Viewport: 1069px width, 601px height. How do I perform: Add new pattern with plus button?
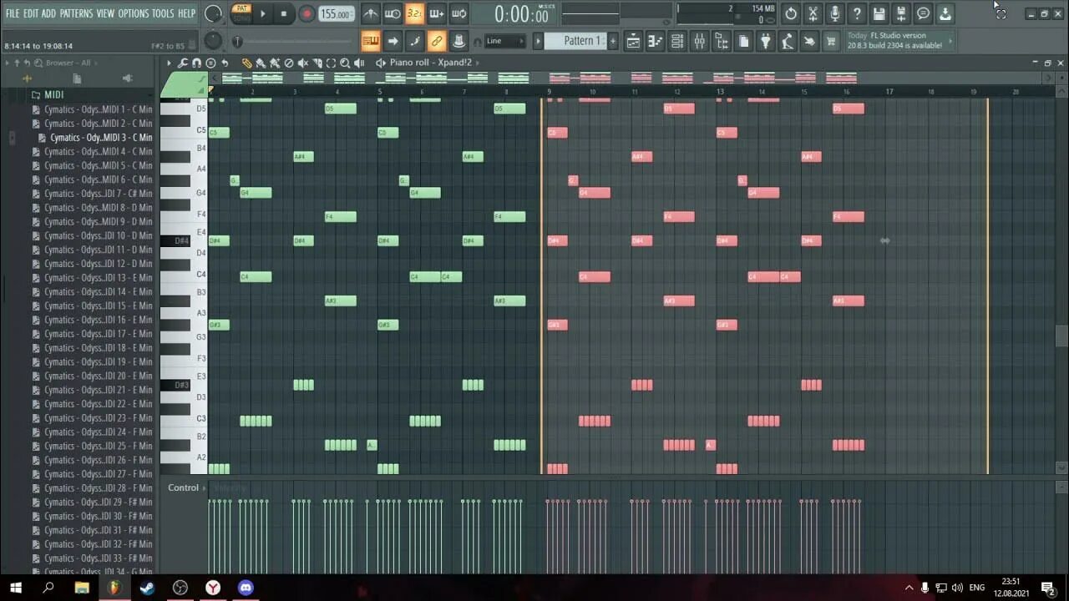click(x=613, y=41)
